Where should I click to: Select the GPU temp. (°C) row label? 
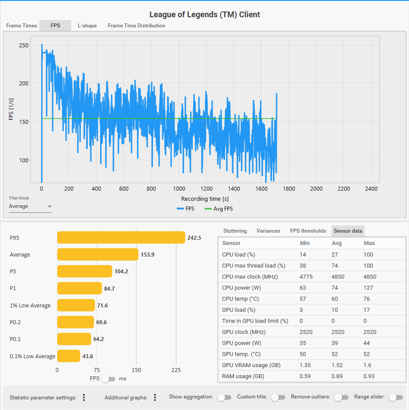[x=241, y=354]
